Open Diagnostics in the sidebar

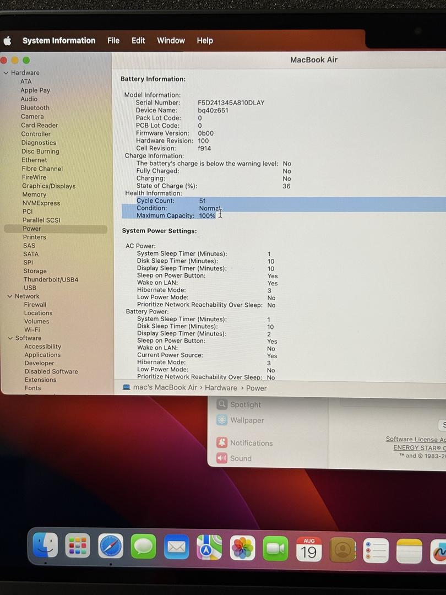[39, 143]
